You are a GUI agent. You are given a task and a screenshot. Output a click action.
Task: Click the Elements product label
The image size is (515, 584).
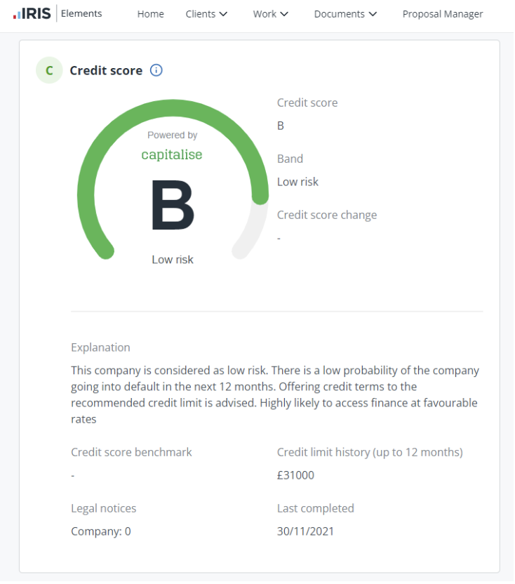click(x=81, y=13)
